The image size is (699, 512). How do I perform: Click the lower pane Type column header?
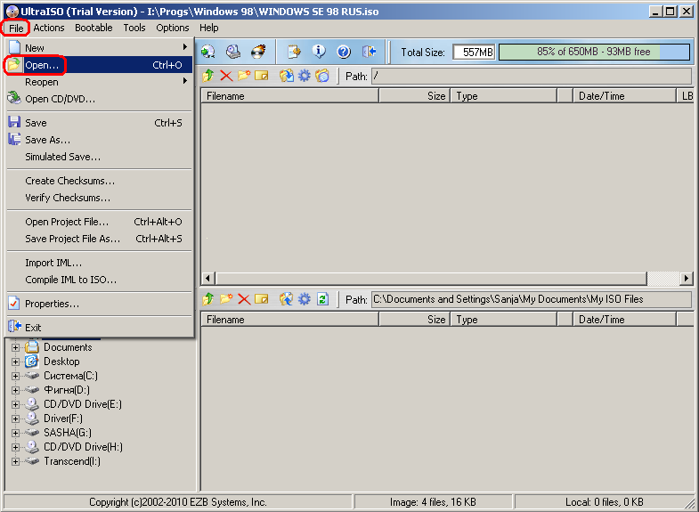coord(504,320)
